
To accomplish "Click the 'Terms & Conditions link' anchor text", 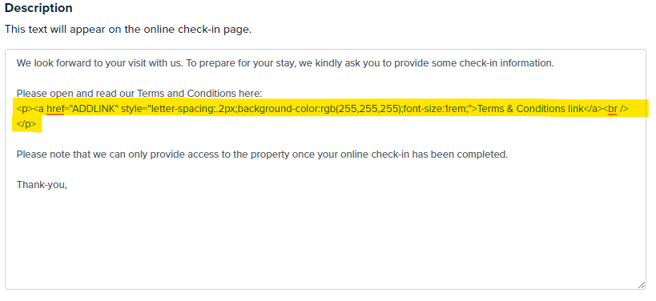I will point(530,109).
